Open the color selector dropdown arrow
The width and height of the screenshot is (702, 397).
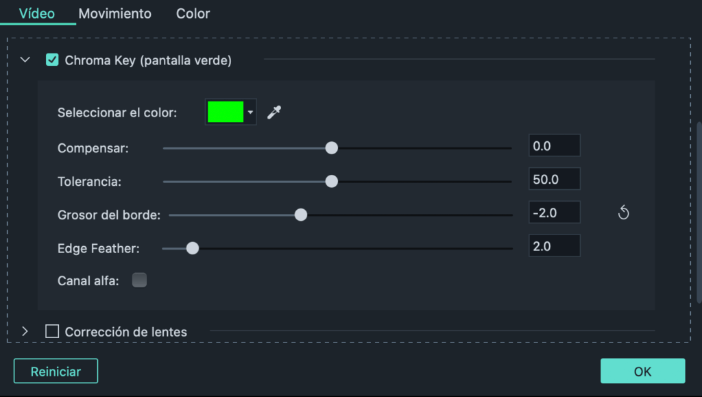[250, 112]
